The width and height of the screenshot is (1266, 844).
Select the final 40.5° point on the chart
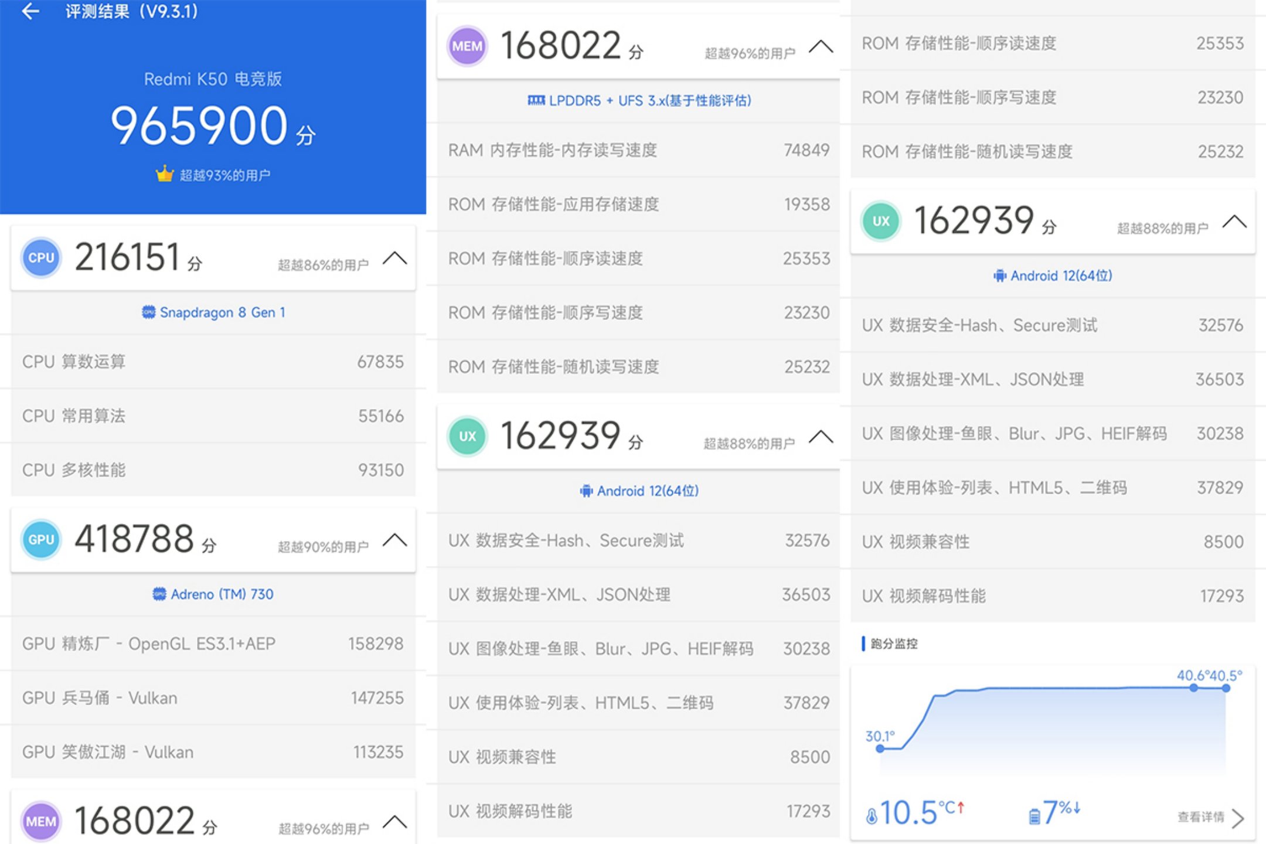tap(1226, 688)
